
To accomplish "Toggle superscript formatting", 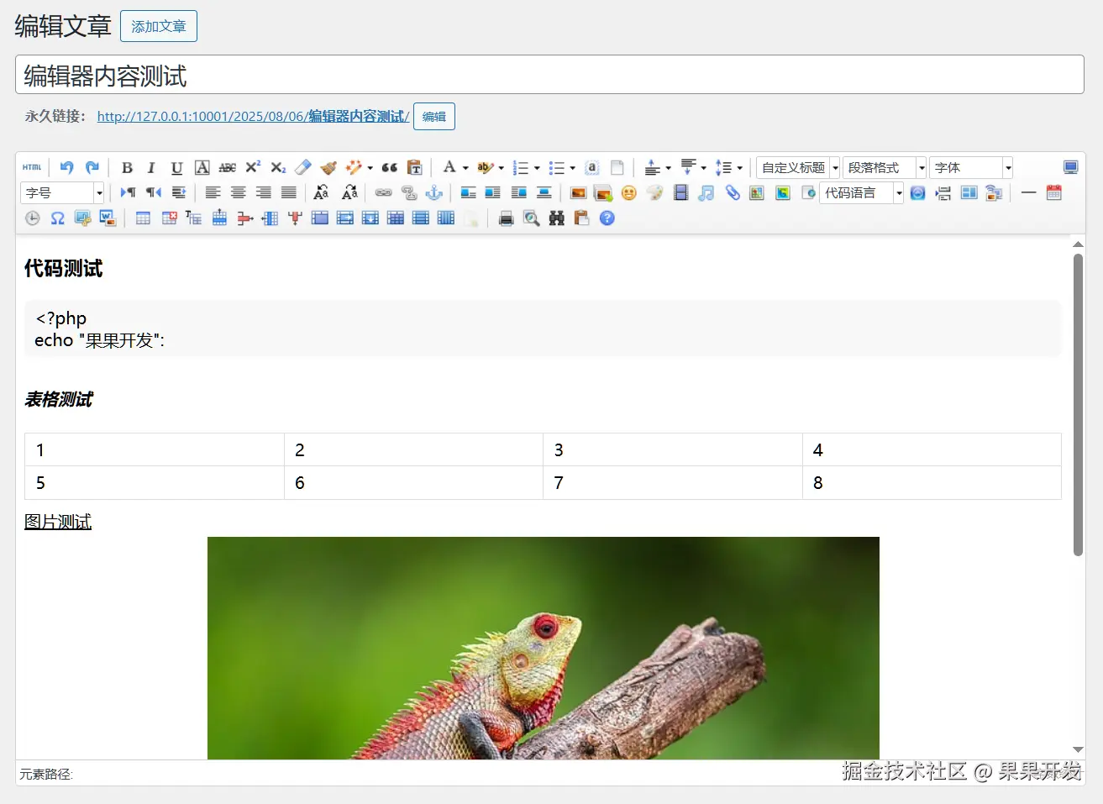I will [x=253, y=168].
